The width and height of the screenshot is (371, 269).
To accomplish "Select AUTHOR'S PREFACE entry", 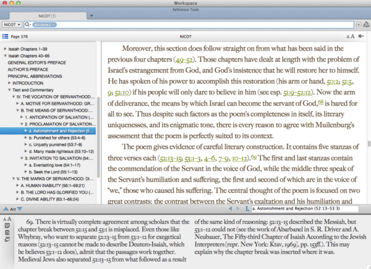I will 28,70.
